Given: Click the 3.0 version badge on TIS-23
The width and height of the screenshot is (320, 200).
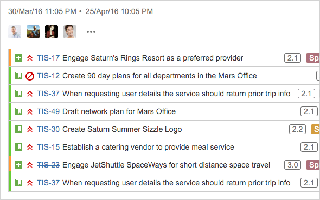Looking at the screenshot, I should tap(293, 165).
